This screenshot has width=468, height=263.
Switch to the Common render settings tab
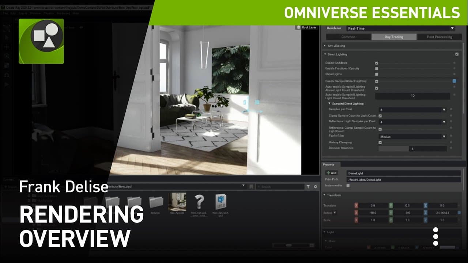pyautogui.click(x=348, y=37)
